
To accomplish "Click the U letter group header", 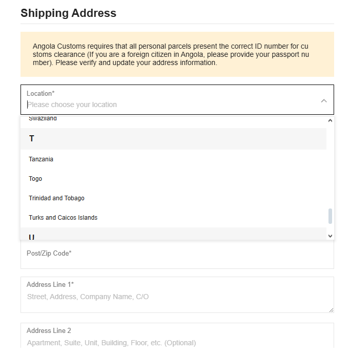I will [174, 234].
